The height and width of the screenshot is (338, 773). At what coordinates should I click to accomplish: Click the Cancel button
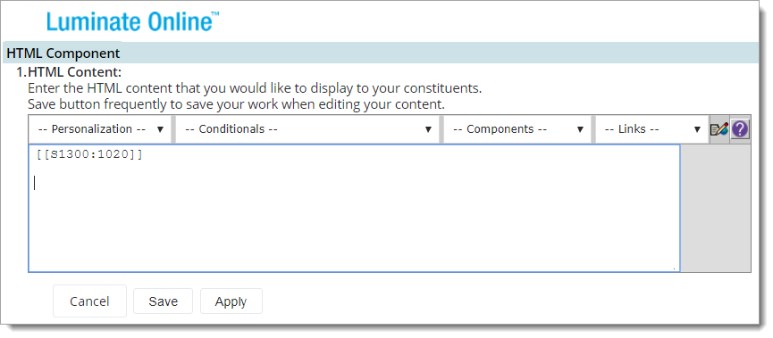pyautogui.click(x=89, y=301)
